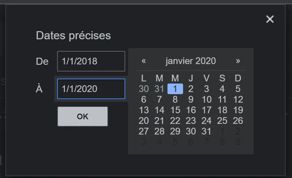Pick January 5 in Sunday column
This screenshot has width=292, height=178.
[238, 89]
